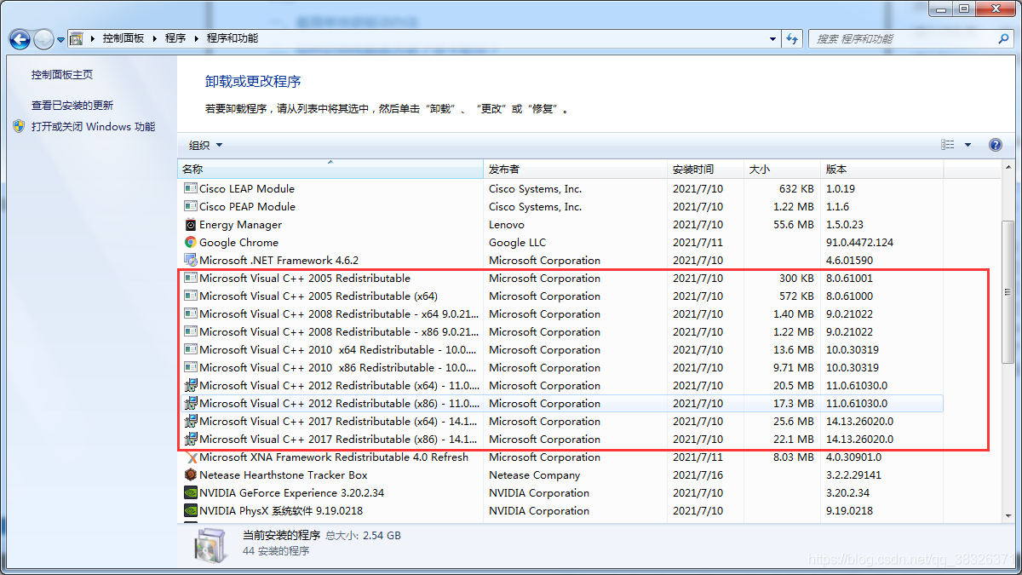This screenshot has width=1022, height=575.
Task: Select Microsoft Visual C++ 2005 Redistributable (no x64)
Action: [562, 279]
